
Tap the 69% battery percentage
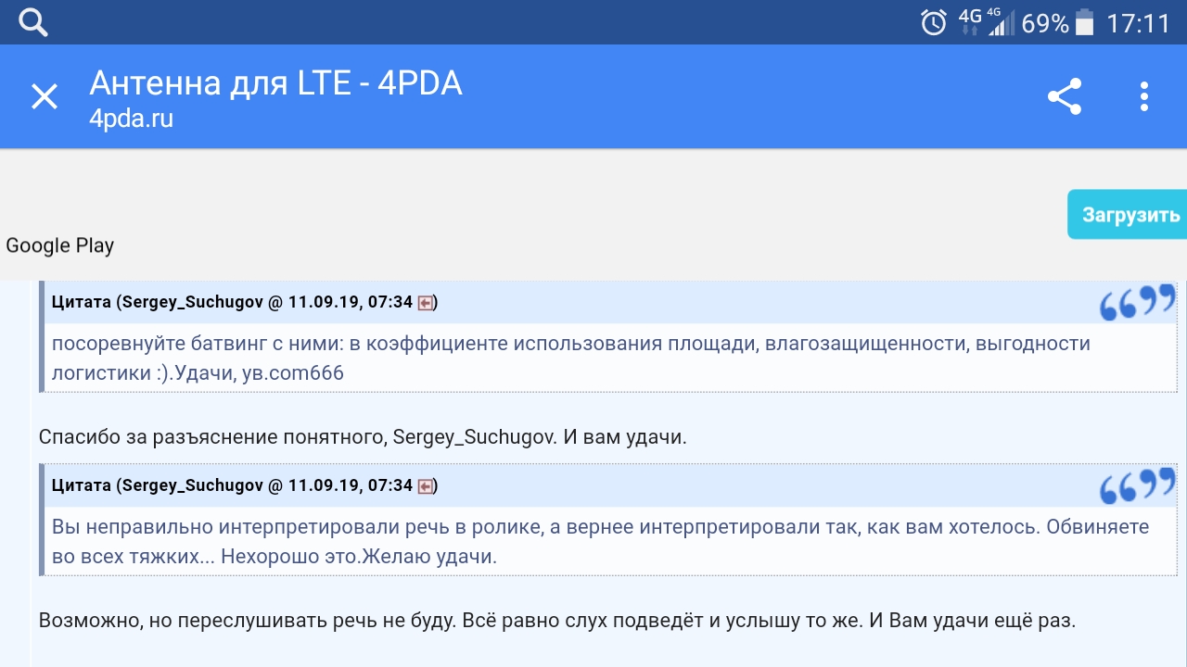pyautogui.click(x=1045, y=23)
